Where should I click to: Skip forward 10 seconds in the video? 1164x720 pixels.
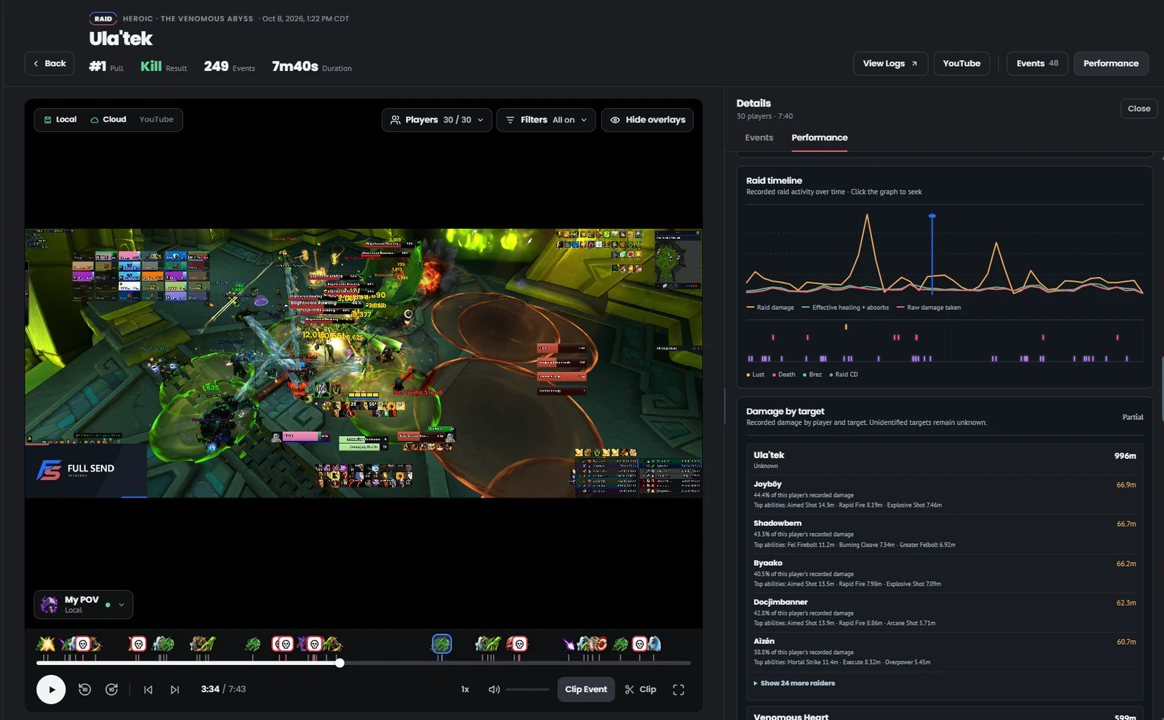(x=112, y=689)
